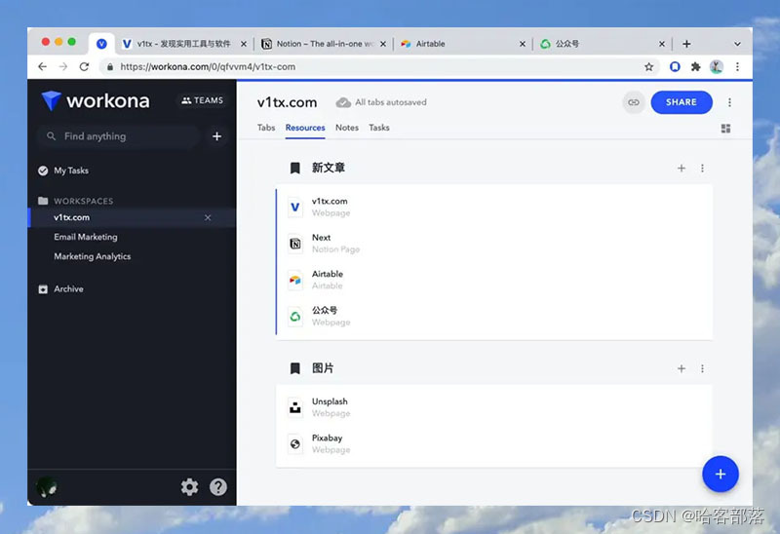
Task: Expand the tab search chevron dropdown
Action: coord(737,44)
